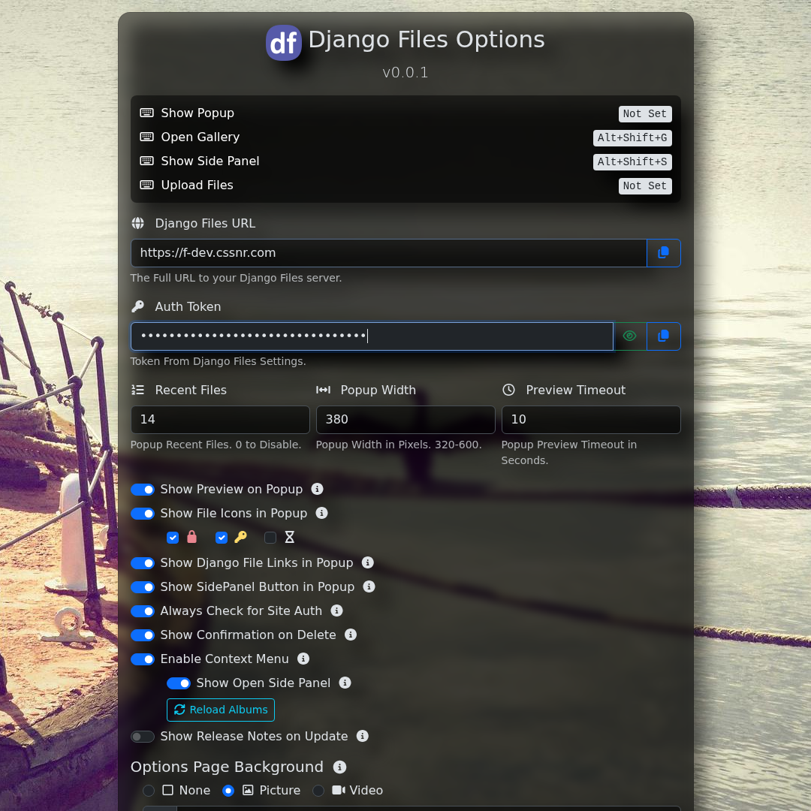
Task: Select the Video background option
Action: pyautogui.click(x=318, y=791)
